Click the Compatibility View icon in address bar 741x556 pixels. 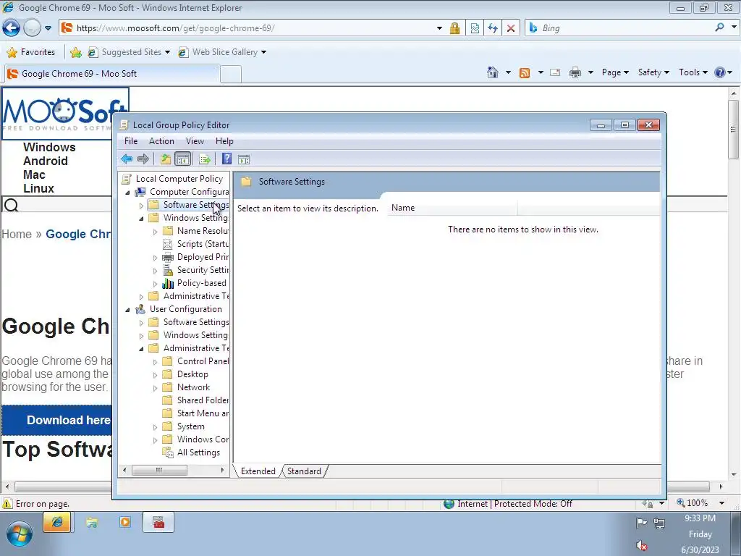click(475, 28)
